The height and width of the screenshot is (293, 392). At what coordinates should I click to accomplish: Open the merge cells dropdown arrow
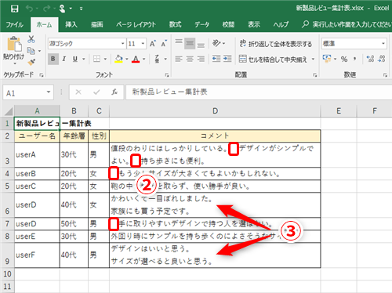[x=313, y=60]
